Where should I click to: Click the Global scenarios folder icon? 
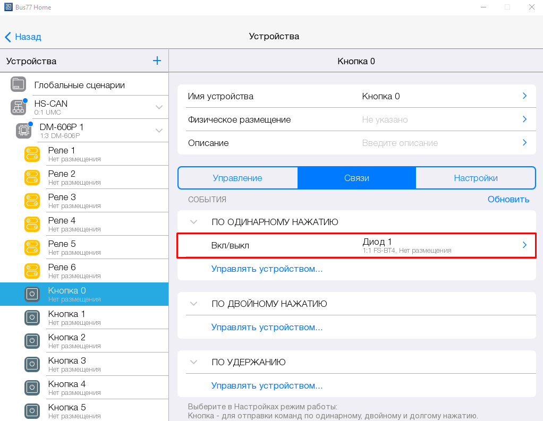coord(18,84)
